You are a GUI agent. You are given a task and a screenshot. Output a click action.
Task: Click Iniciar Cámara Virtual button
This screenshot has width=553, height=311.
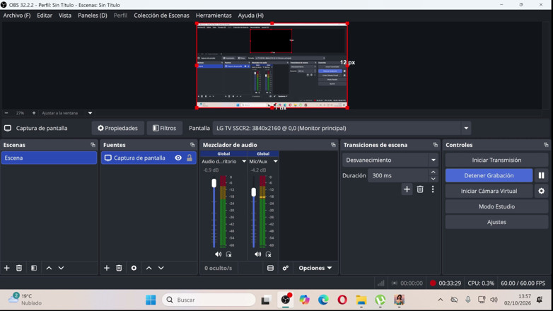489,191
